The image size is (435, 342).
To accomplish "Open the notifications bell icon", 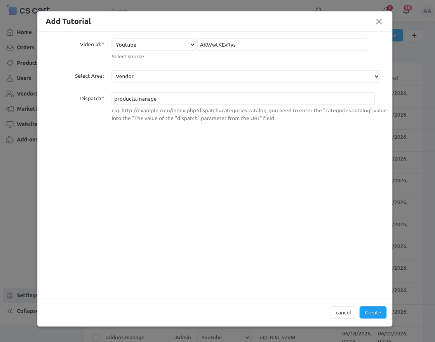I will [x=406, y=11].
